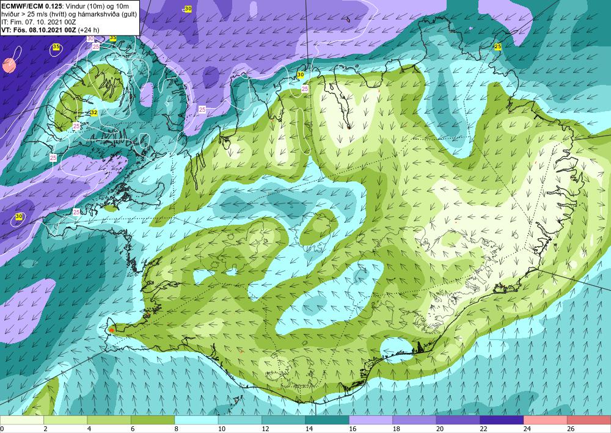The height and width of the screenshot is (433, 611).
Task: Click the "(+24 h)" forecast lead text
Action: [x=89, y=29]
